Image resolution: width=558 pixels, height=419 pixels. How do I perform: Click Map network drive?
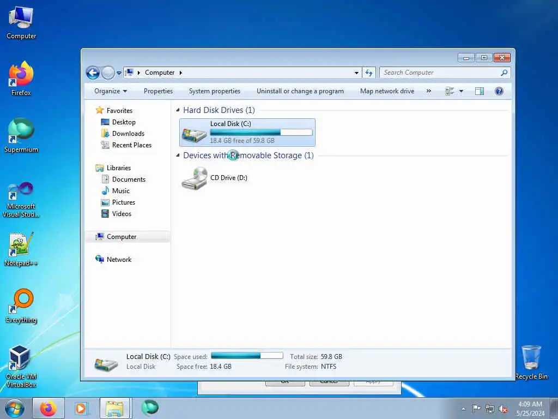coord(387,91)
